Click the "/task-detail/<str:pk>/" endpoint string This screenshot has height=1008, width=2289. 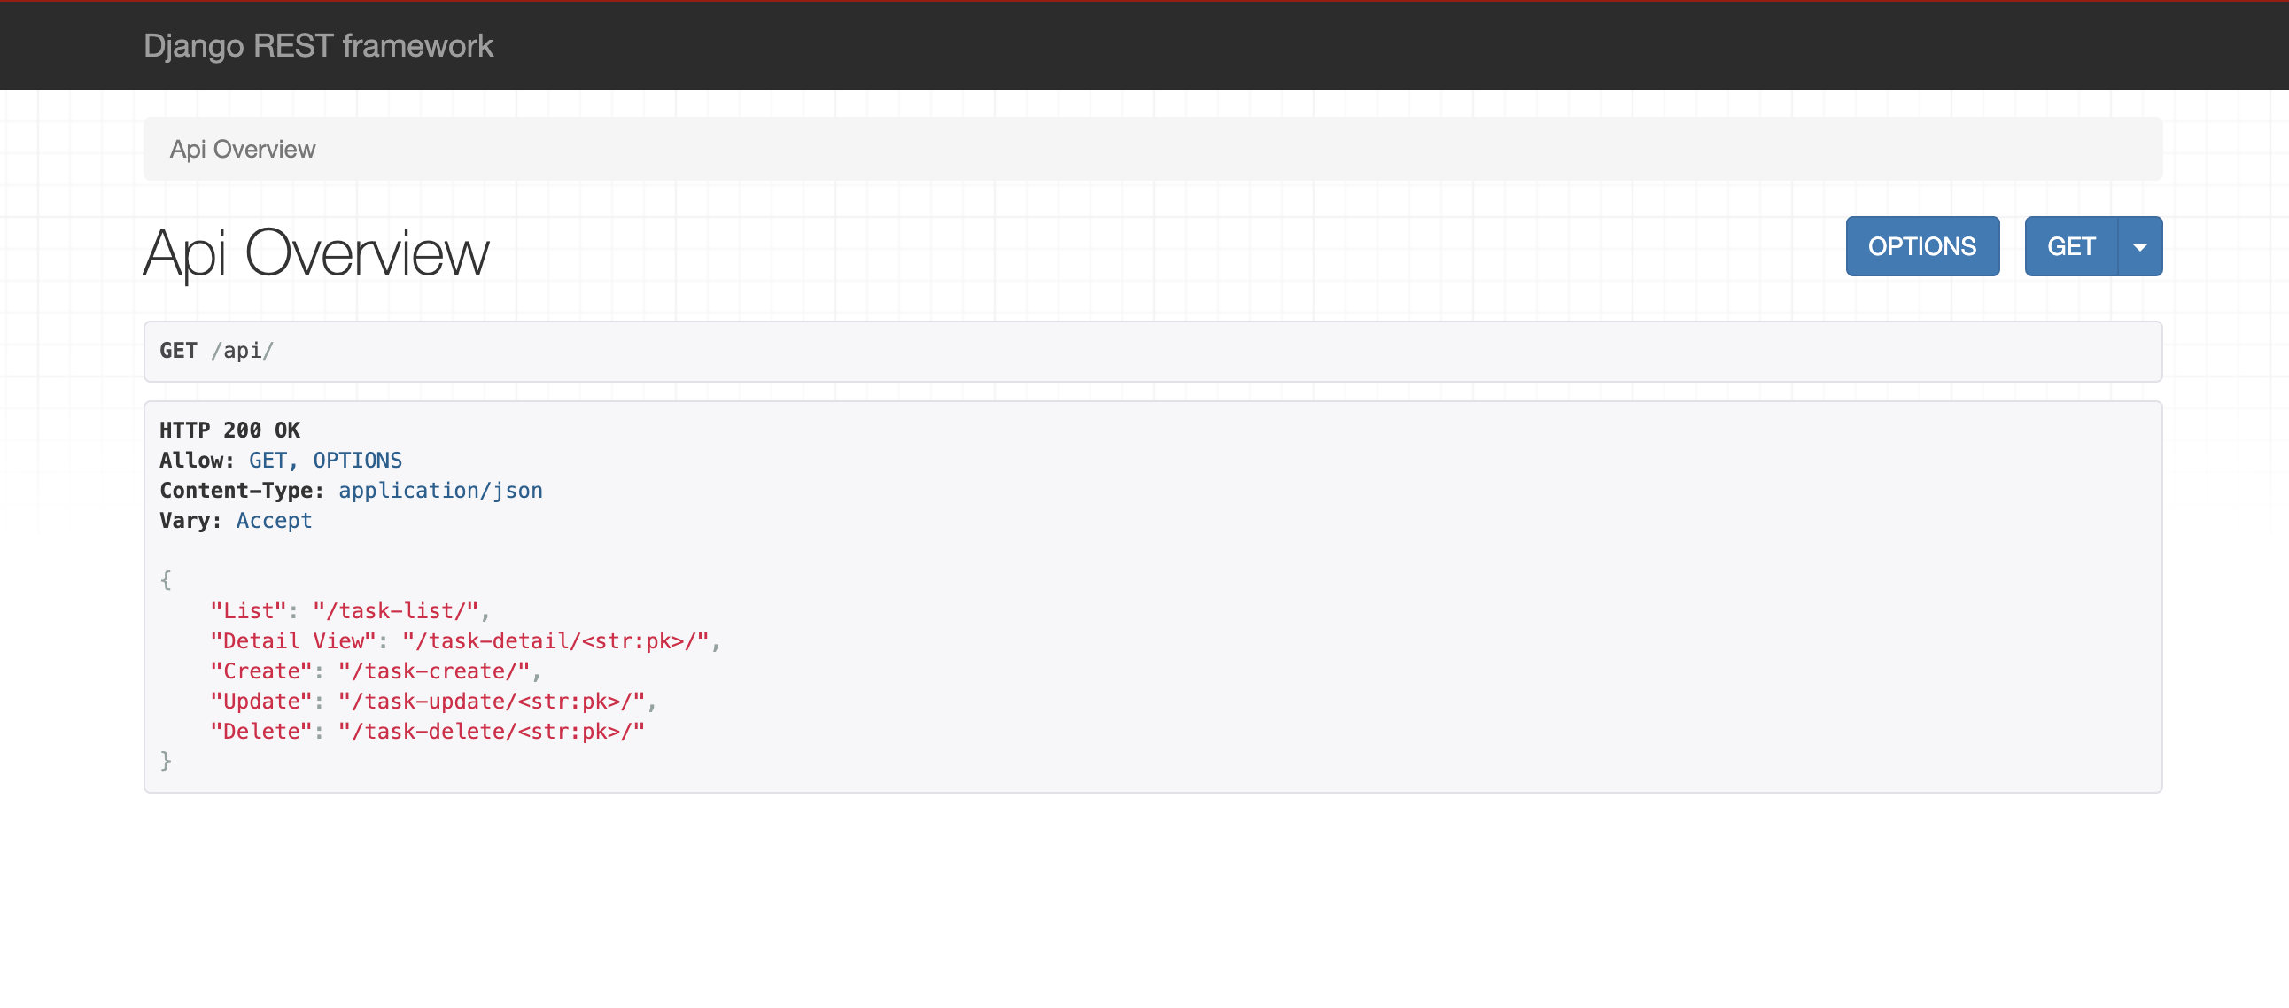pos(555,641)
